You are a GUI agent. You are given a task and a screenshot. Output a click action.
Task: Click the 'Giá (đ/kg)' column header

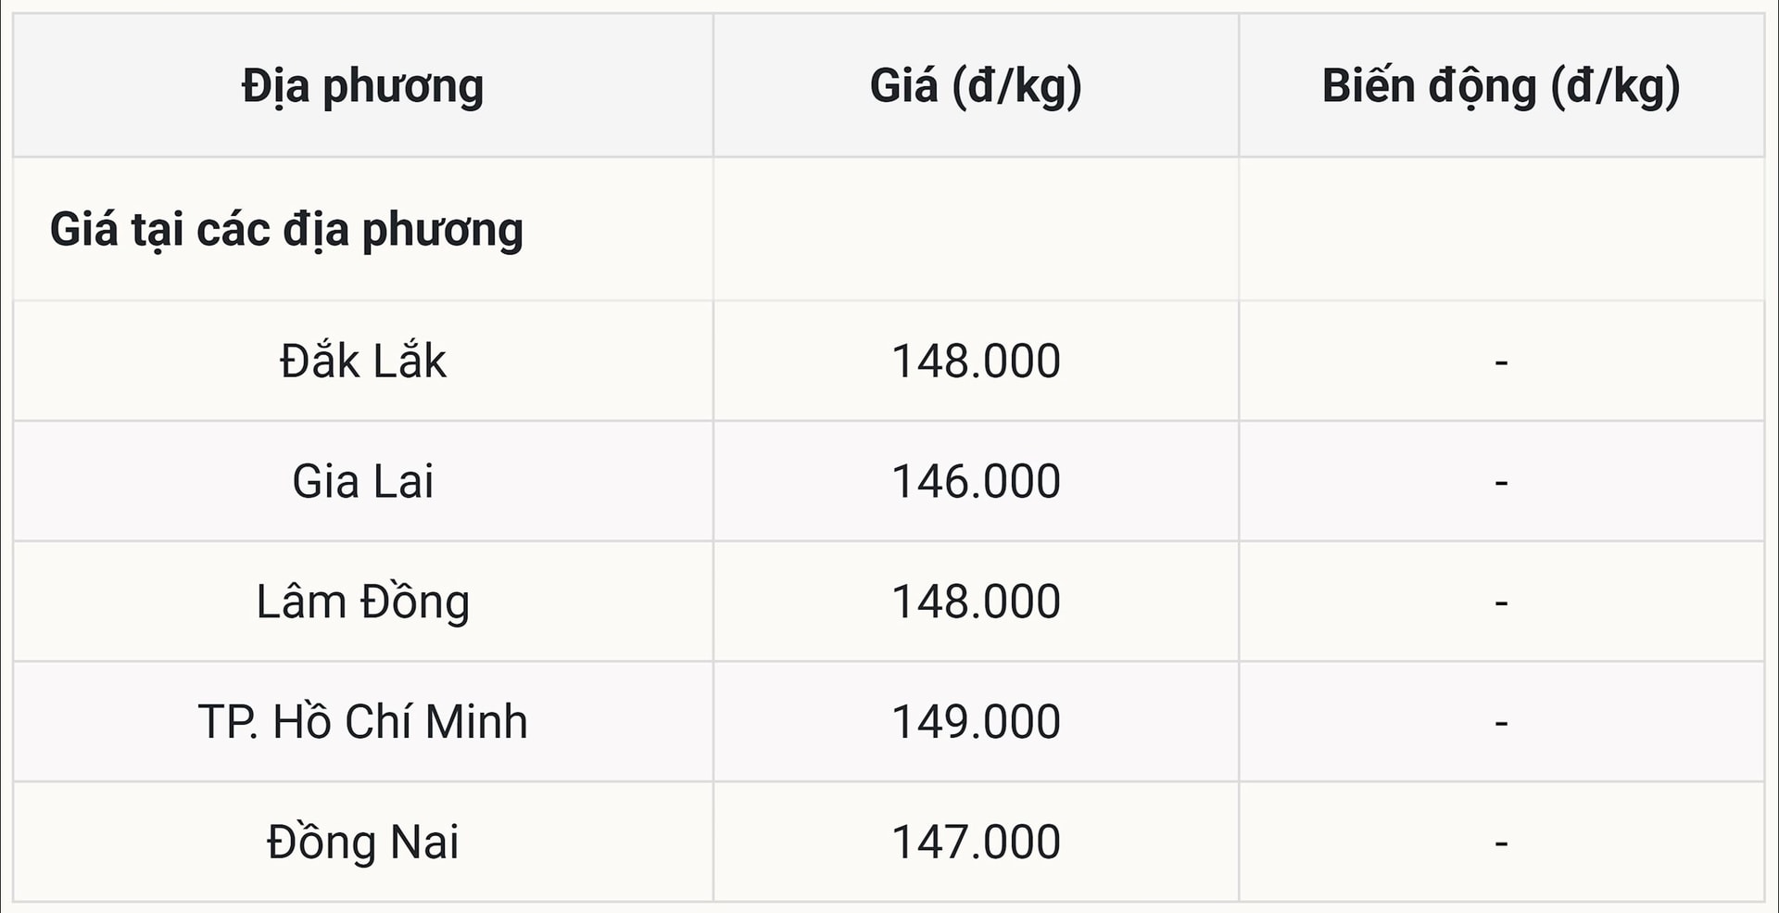click(976, 86)
